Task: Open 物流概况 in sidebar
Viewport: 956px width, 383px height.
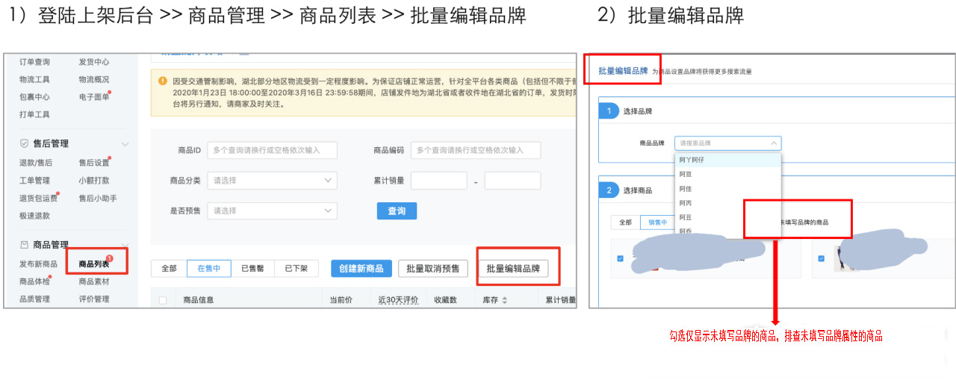Action: coord(94,79)
